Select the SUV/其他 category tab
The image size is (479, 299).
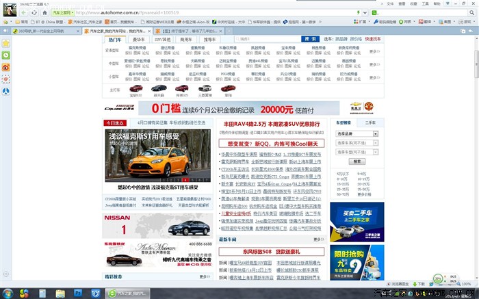click(x=162, y=40)
